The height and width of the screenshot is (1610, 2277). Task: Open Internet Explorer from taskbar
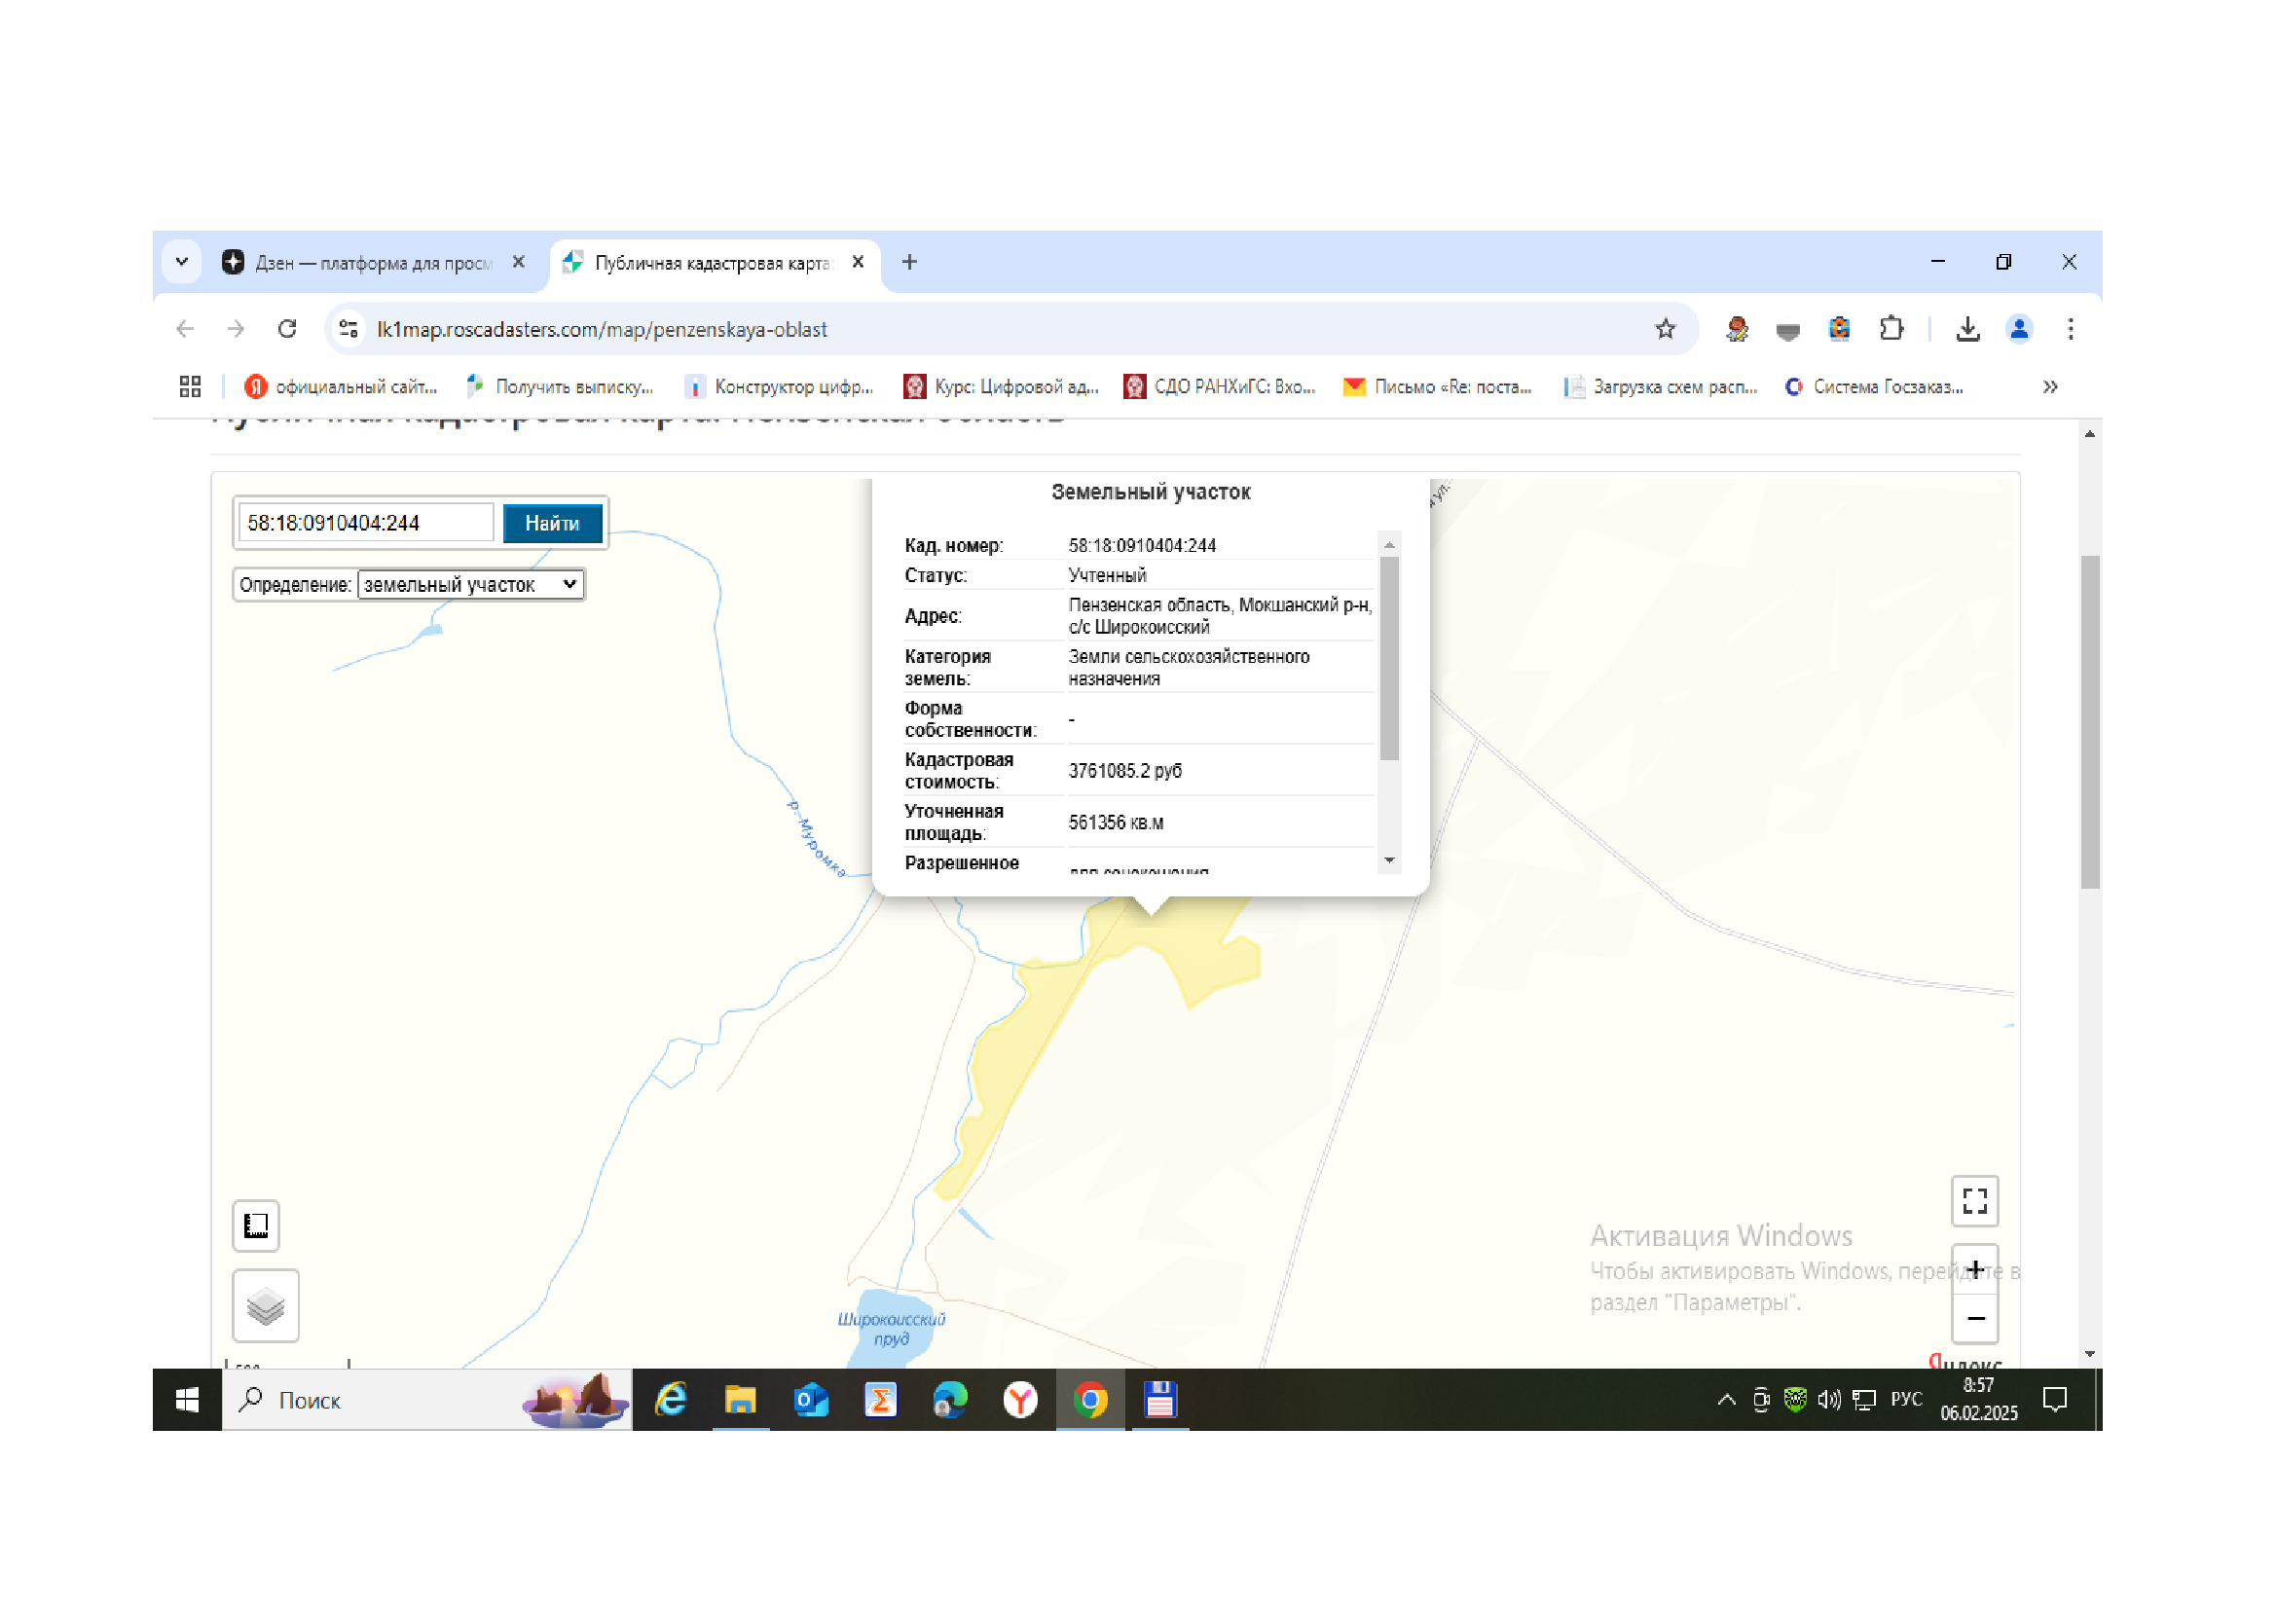(672, 1400)
